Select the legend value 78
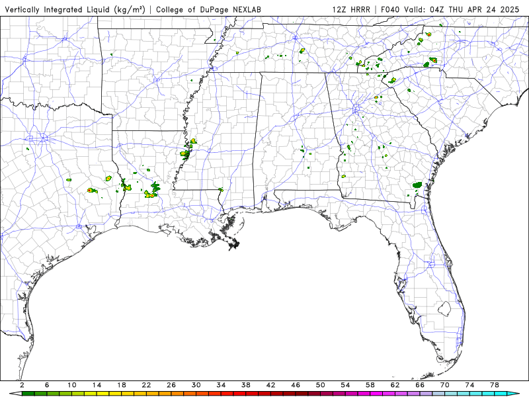This screenshot has width=529, height=397. pyautogui.click(x=495, y=385)
